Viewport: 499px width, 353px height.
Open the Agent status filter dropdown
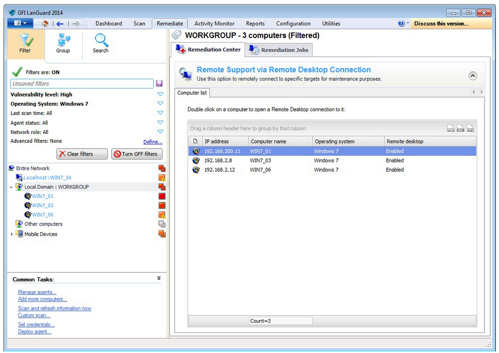(160, 122)
